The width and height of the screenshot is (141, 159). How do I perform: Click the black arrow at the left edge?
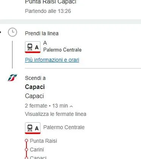0,32
